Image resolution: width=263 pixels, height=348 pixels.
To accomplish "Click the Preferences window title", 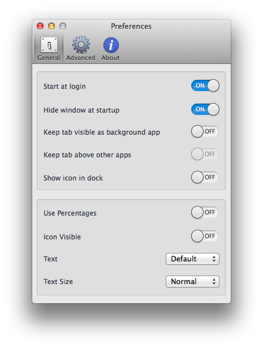I will click(131, 26).
